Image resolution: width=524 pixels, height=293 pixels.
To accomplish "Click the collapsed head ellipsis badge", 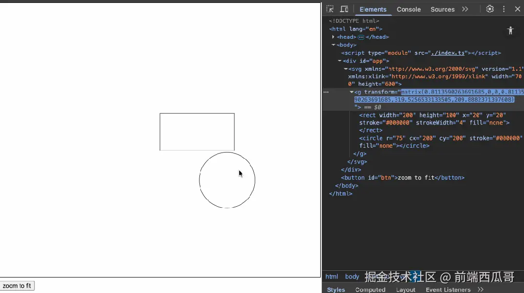I will click(x=361, y=37).
